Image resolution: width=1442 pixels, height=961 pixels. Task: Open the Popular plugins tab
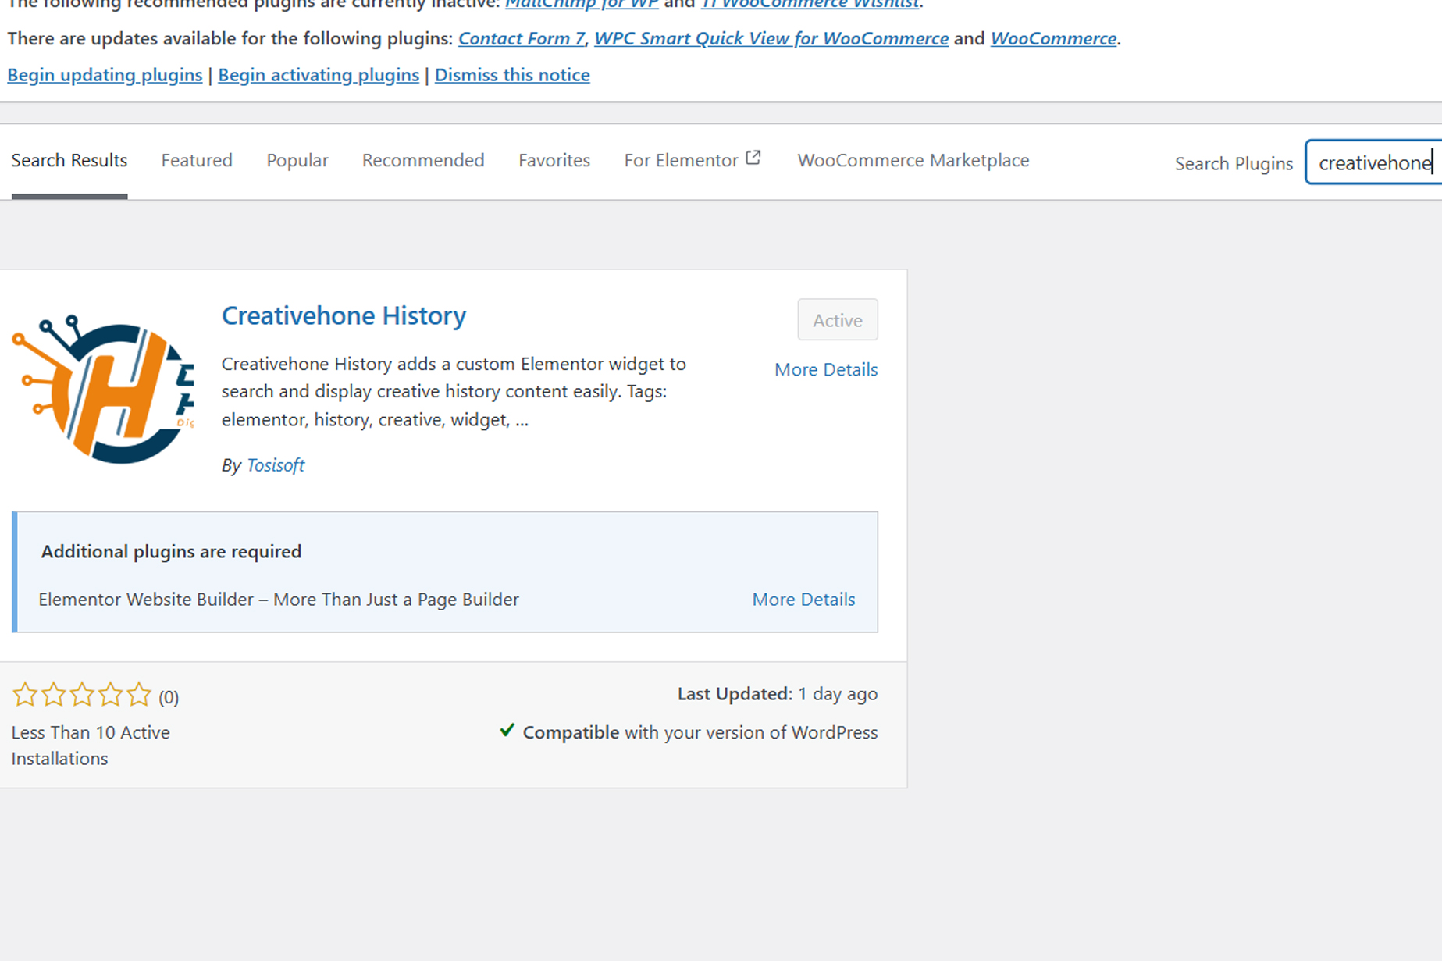click(x=297, y=161)
